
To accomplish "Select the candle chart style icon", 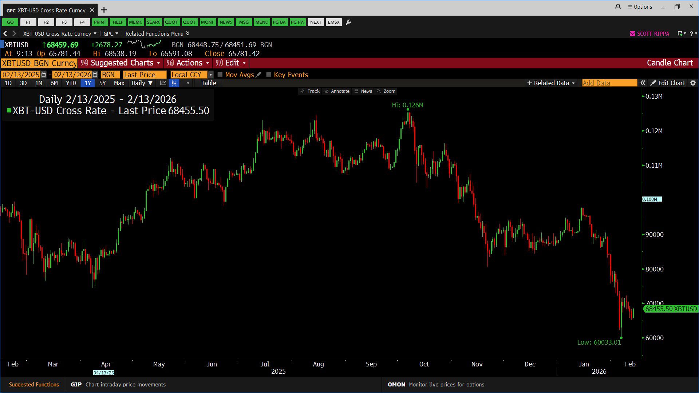I will point(174,83).
